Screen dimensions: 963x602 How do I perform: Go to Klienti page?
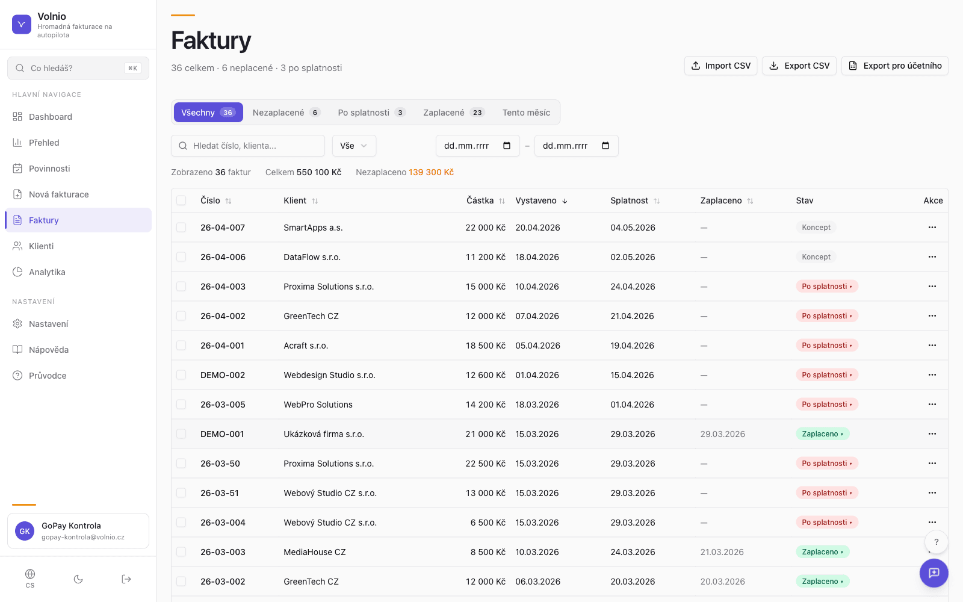(78, 246)
